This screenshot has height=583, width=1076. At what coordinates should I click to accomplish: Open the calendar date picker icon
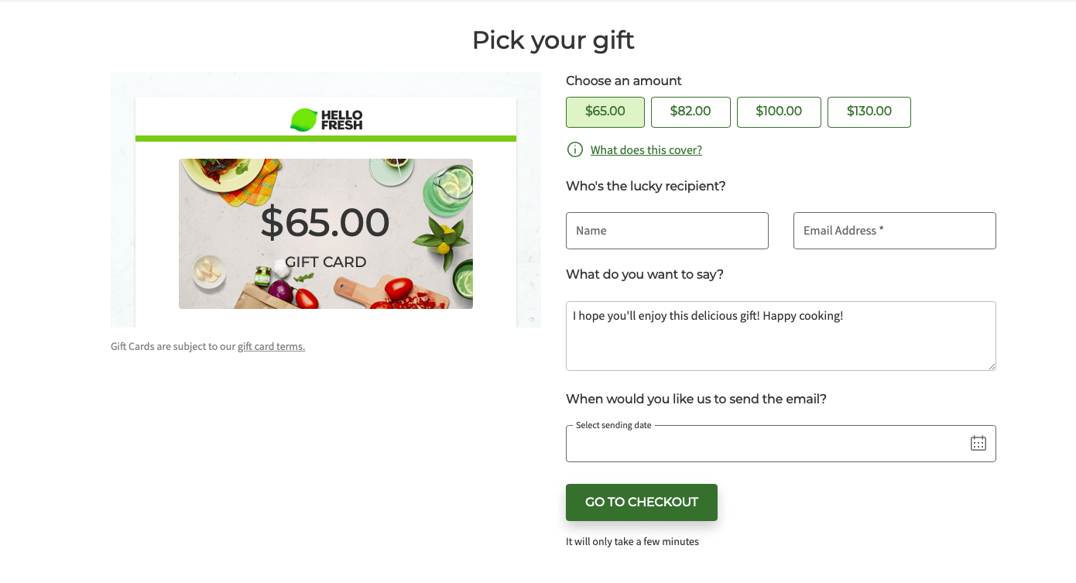(x=978, y=442)
